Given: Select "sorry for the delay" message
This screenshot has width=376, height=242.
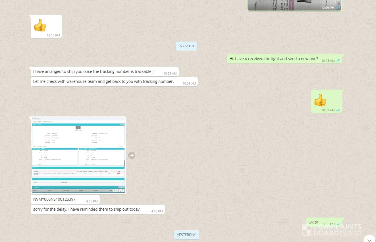Looking at the screenshot, I should tap(87, 209).
